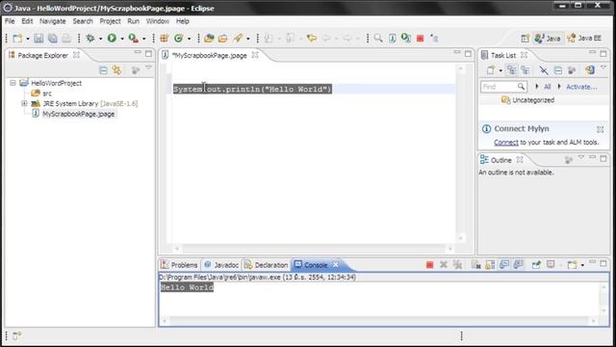Click the All working set link
616x347 pixels.
pos(548,87)
